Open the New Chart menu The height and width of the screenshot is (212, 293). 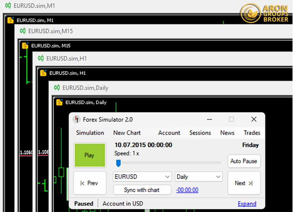point(127,133)
